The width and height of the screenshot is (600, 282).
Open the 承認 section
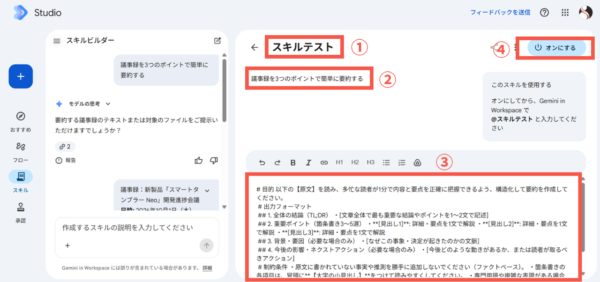tap(21, 213)
